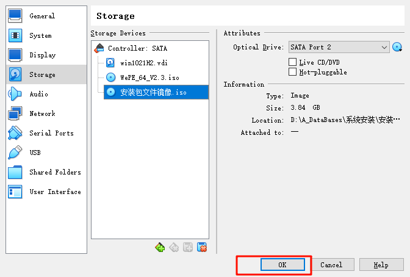The width and height of the screenshot is (410, 277).
Task: Click the add controller icon below device list
Action: pyautogui.click(x=160, y=247)
